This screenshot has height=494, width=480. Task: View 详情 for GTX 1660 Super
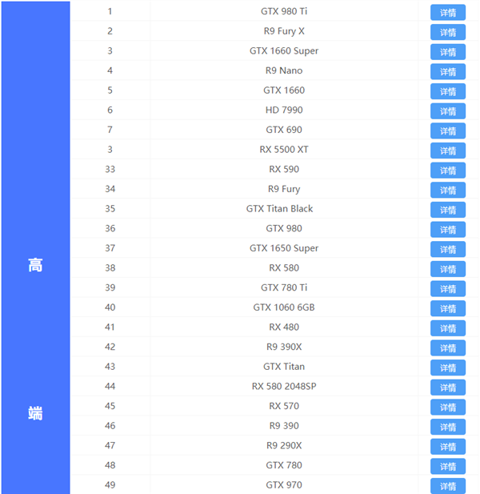pos(448,52)
